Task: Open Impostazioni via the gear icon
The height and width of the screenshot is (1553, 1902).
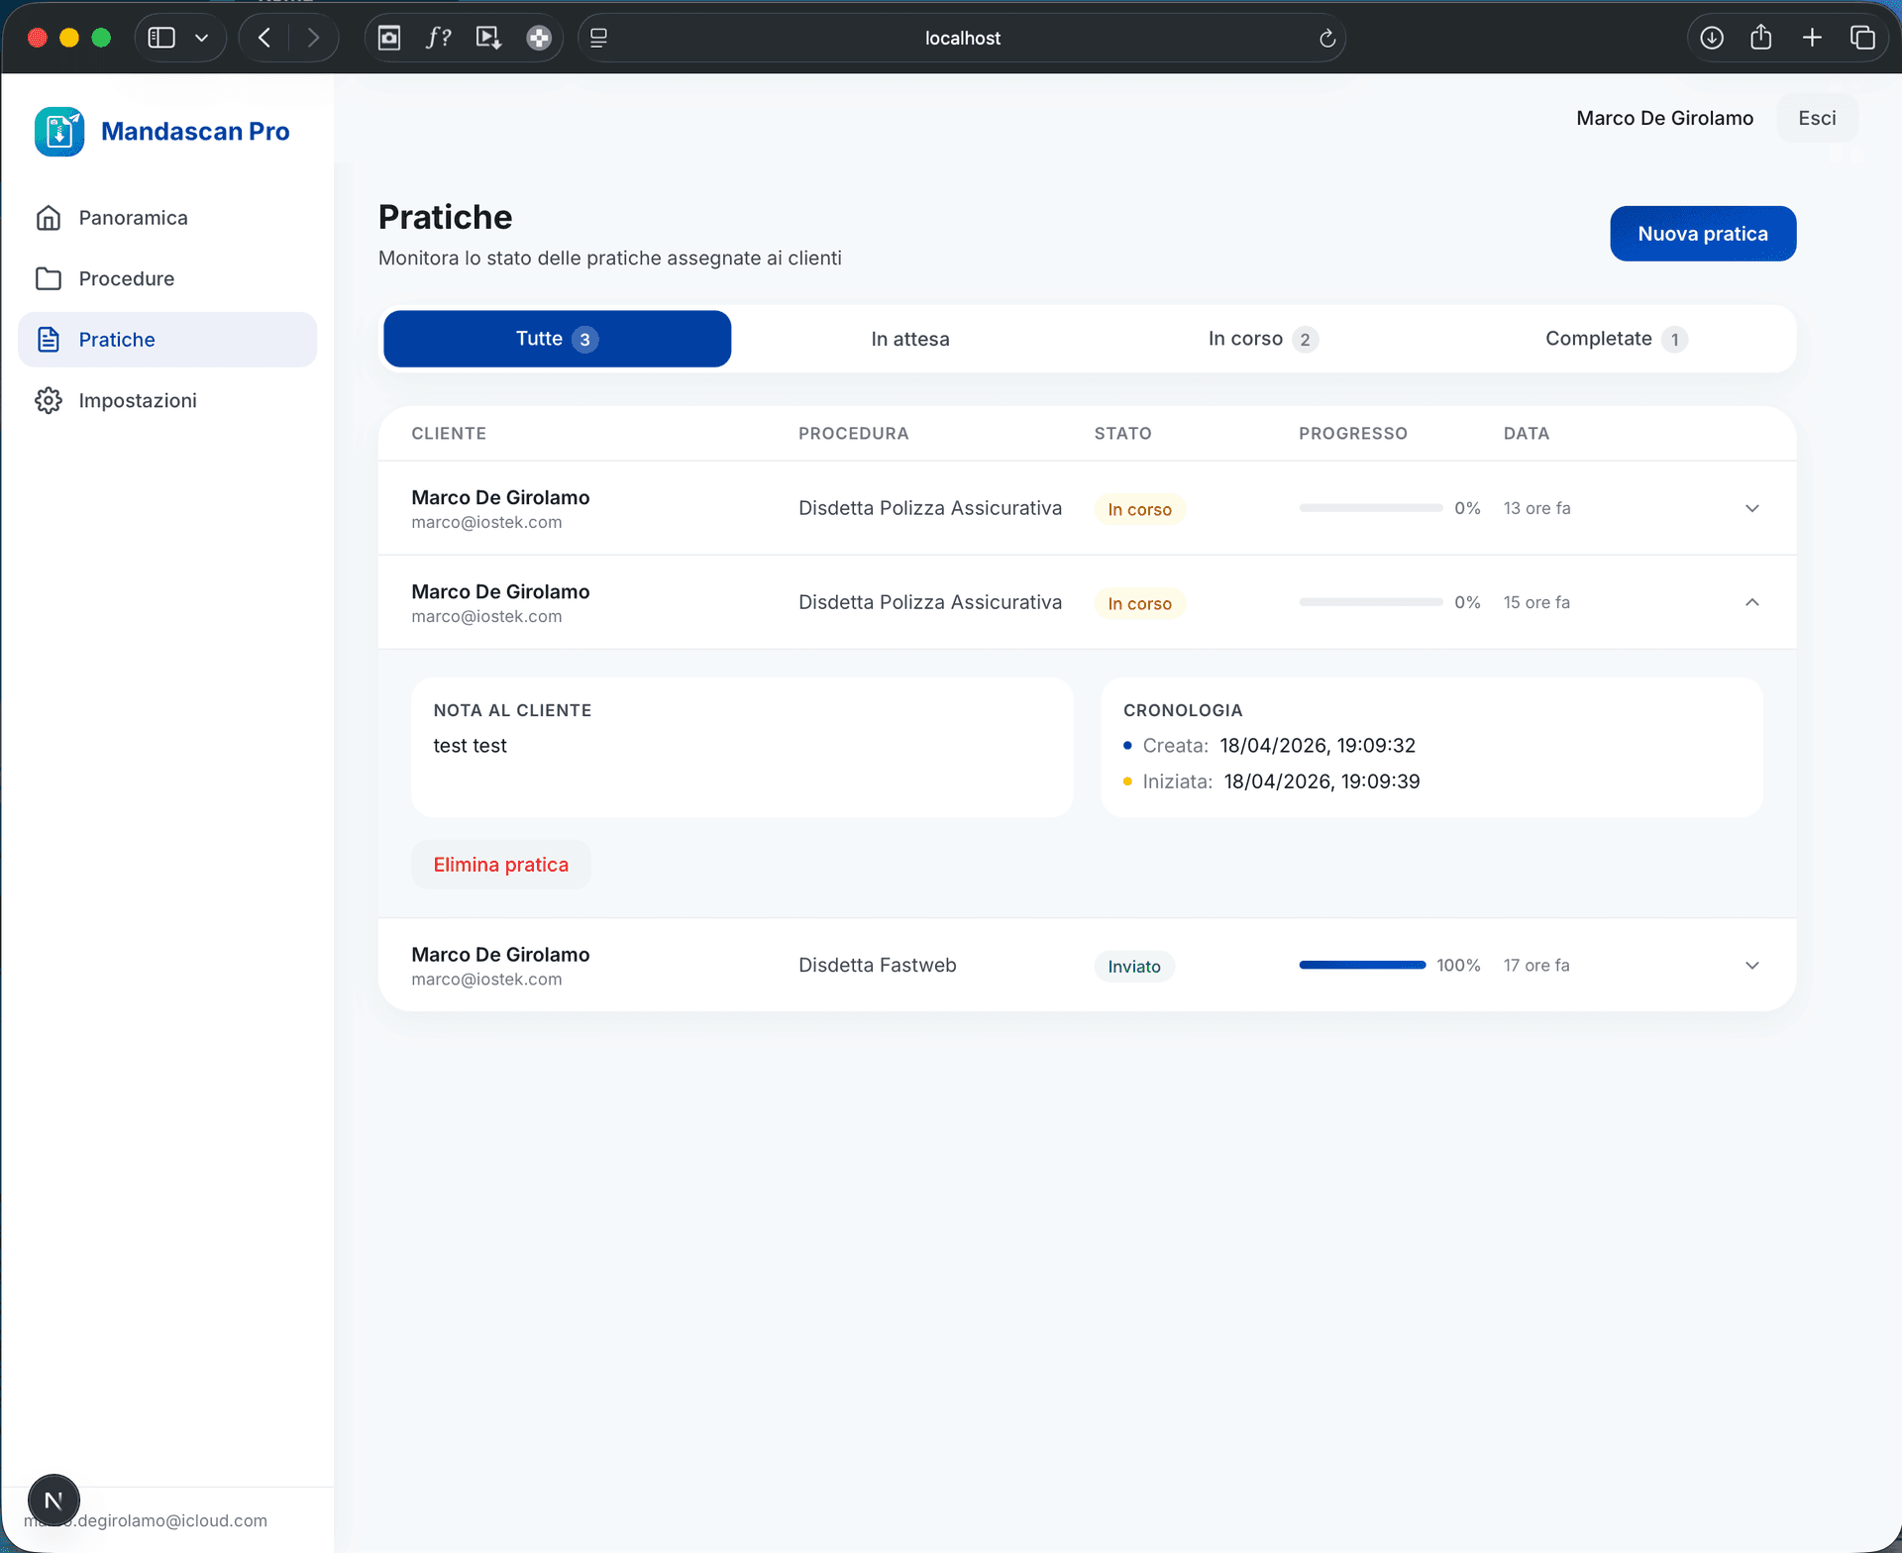Action: (x=51, y=400)
